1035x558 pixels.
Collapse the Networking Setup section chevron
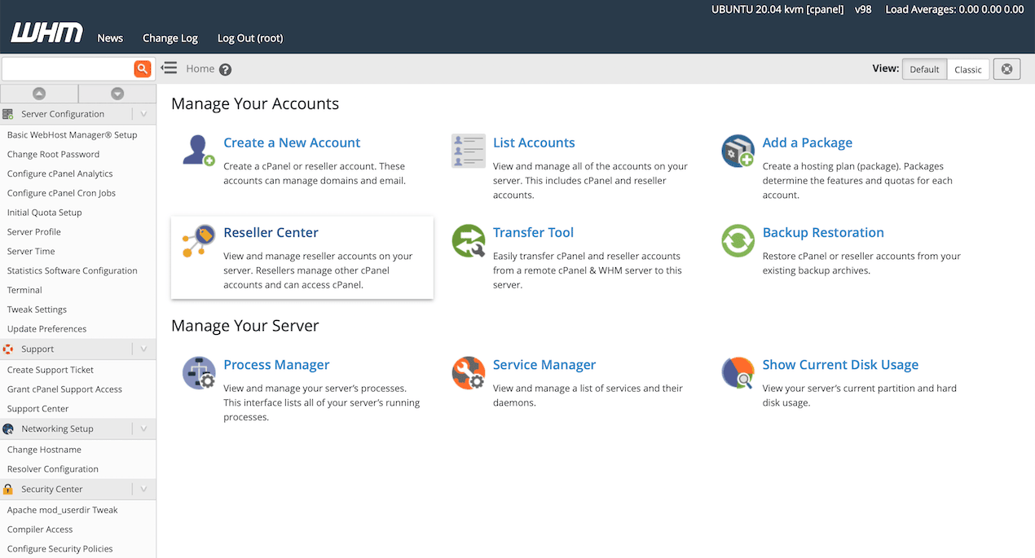(x=143, y=428)
